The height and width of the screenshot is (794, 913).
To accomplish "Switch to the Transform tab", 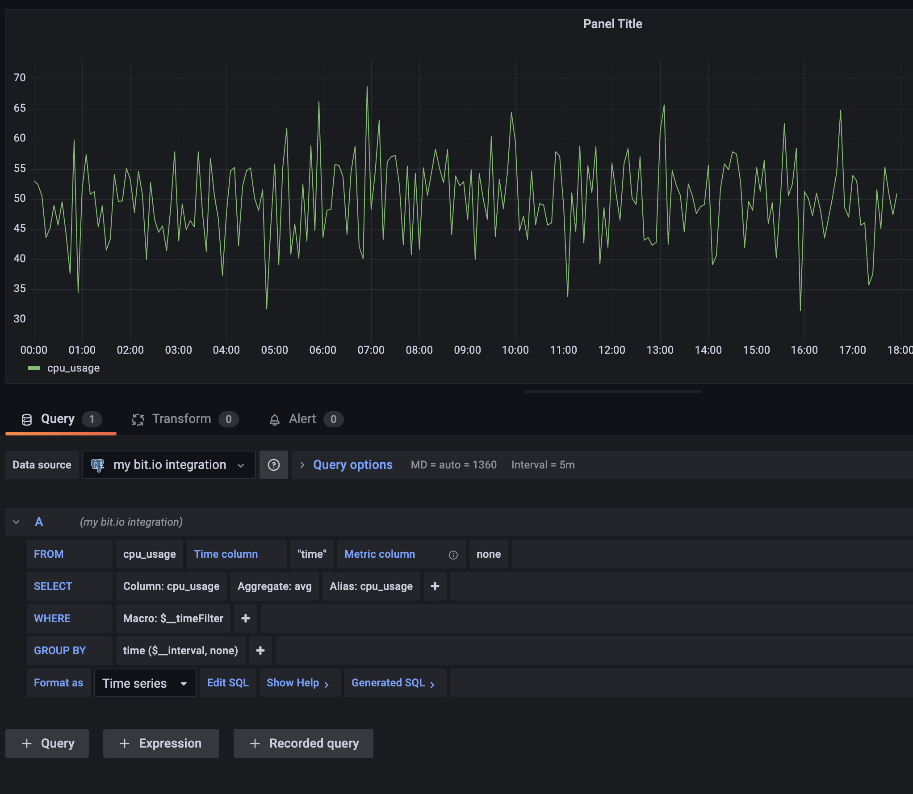I will pyautogui.click(x=181, y=419).
